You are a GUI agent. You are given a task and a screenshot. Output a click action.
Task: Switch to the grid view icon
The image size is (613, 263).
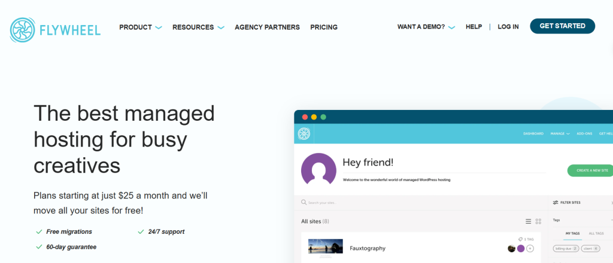pos(538,221)
